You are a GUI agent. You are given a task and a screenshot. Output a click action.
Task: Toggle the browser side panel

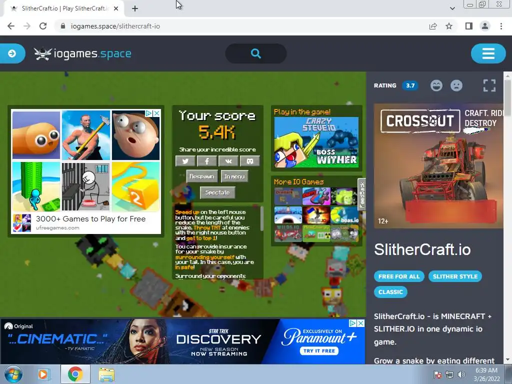pos(469,26)
